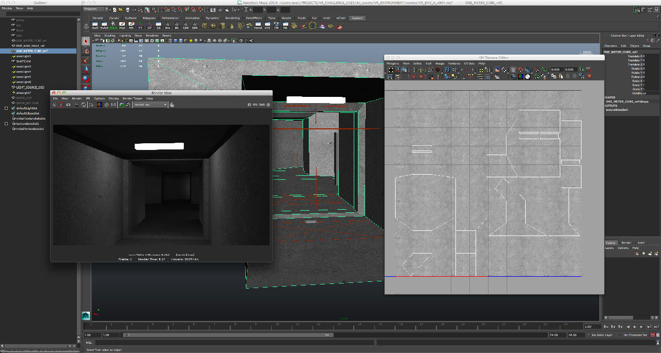Select SHOTCAM in the Outliner
This screenshot has height=353, width=661.
tap(24, 61)
